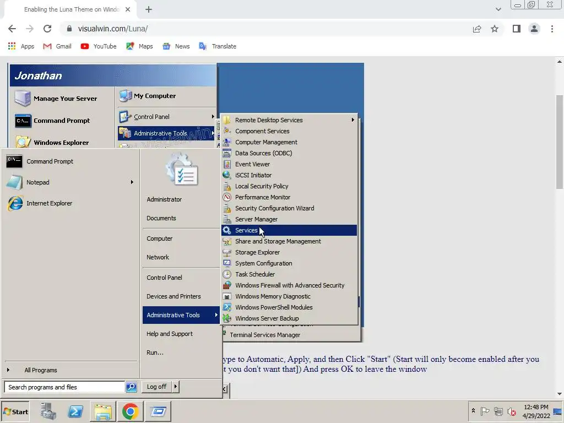This screenshot has height=423, width=564.
Task: Open Event Viewer menu item
Action: click(289, 164)
